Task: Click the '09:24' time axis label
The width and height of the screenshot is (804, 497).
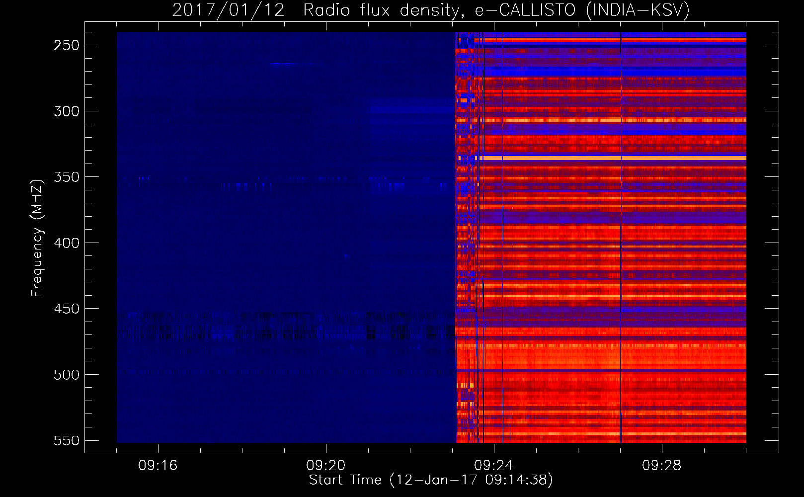Action: coord(494,465)
